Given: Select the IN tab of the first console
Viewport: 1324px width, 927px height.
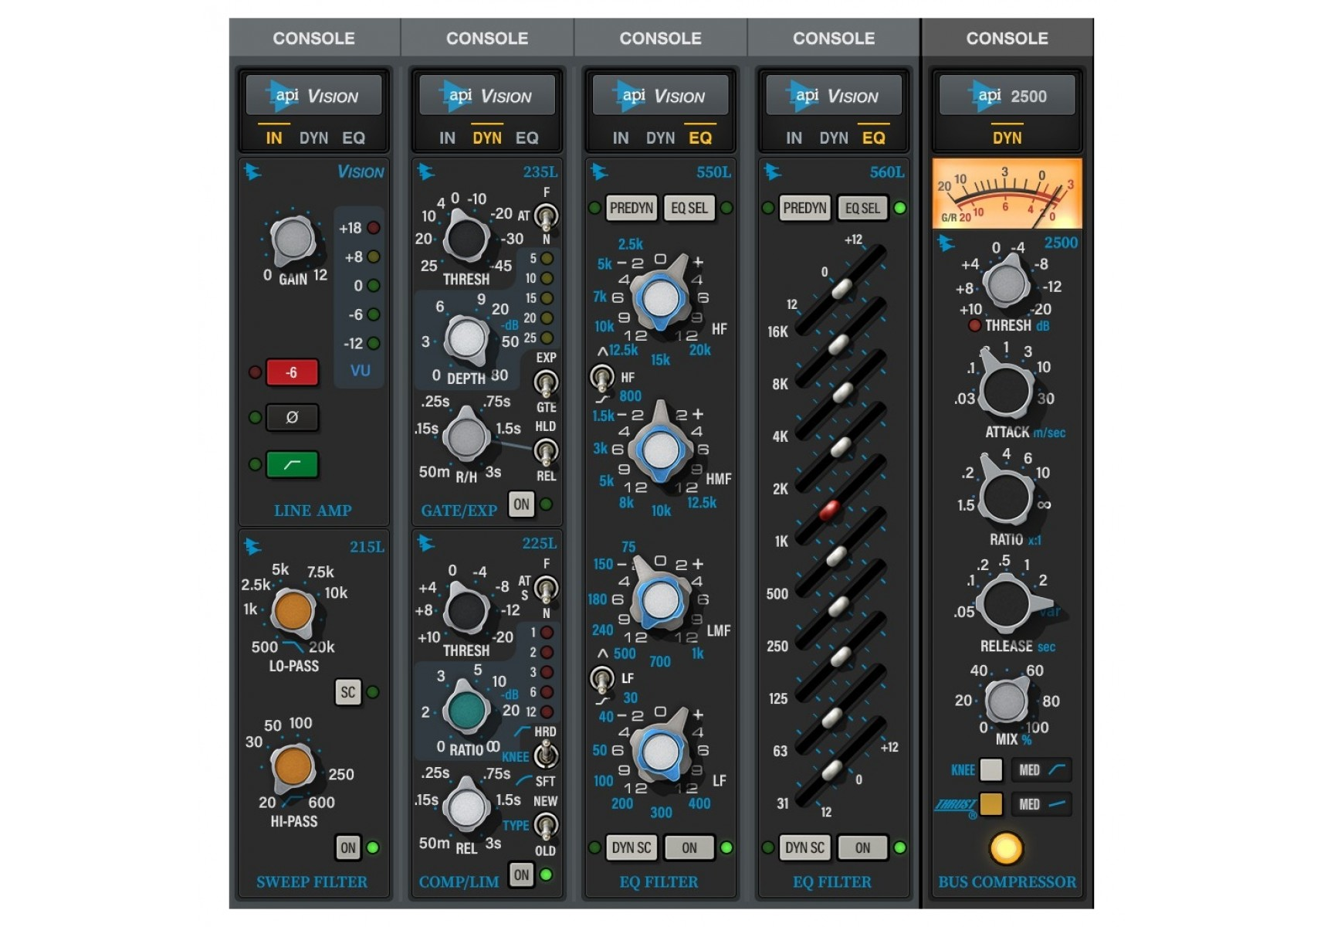Looking at the screenshot, I should click(274, 138).
